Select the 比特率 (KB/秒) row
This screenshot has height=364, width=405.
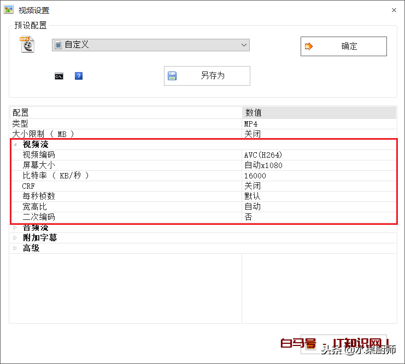point(203,176)
